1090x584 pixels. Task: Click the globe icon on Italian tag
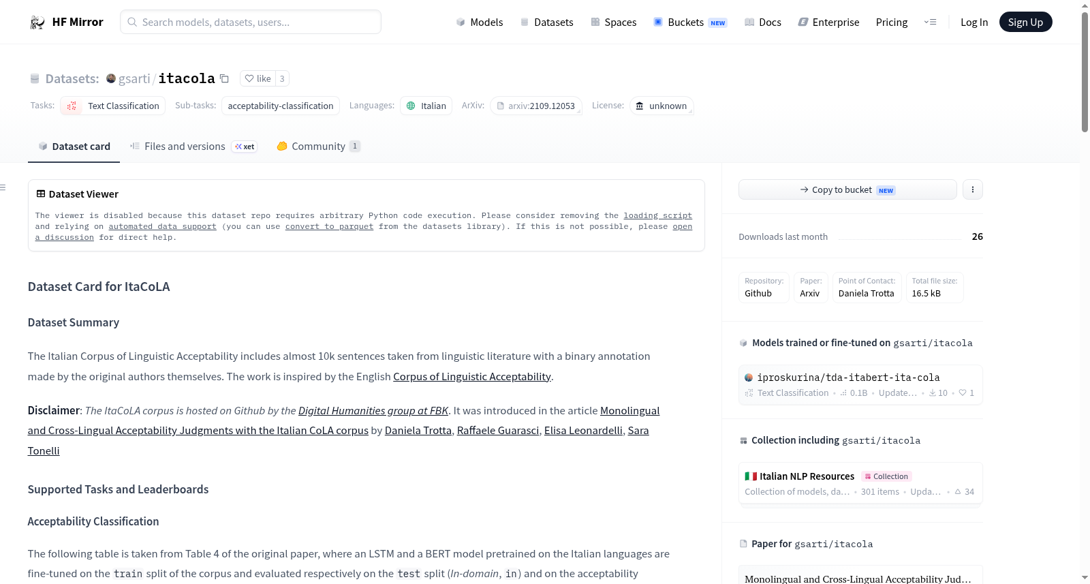coord(411,106)
